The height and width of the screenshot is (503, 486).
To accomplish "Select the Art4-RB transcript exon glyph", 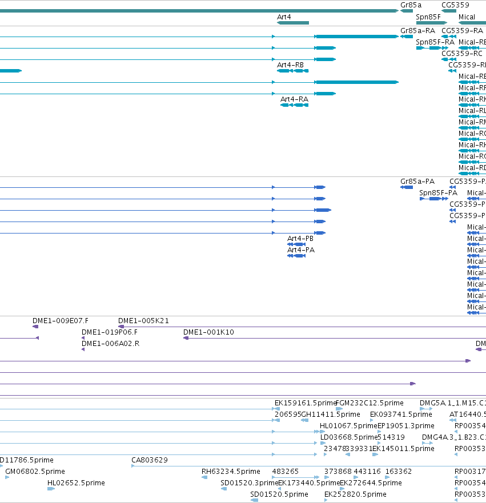I will point(292,71).
